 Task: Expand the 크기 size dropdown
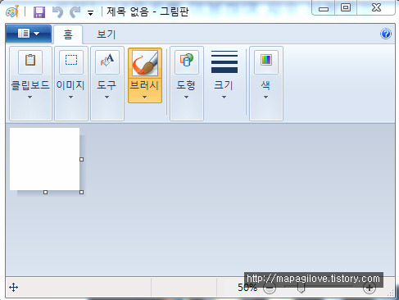[224, 97]
